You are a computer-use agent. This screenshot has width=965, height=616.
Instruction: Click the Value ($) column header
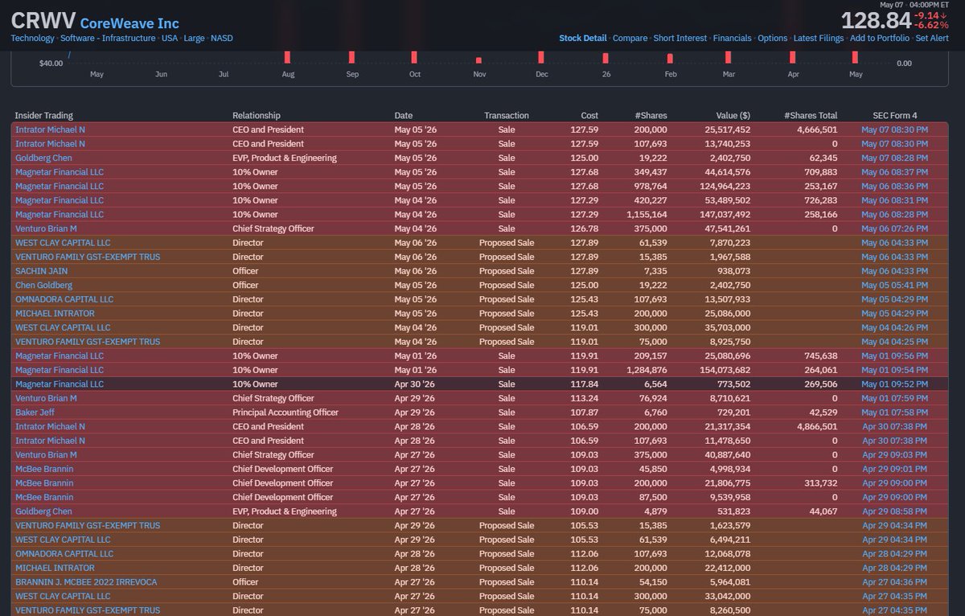tap(733, 116)
